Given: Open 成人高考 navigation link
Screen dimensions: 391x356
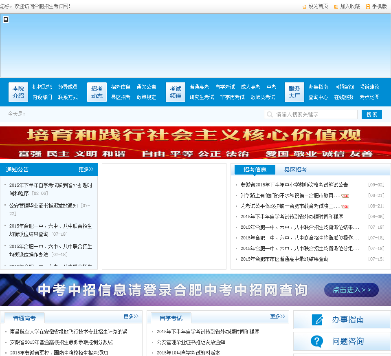Looking at the screenshot, I should [x=250, y=87].
